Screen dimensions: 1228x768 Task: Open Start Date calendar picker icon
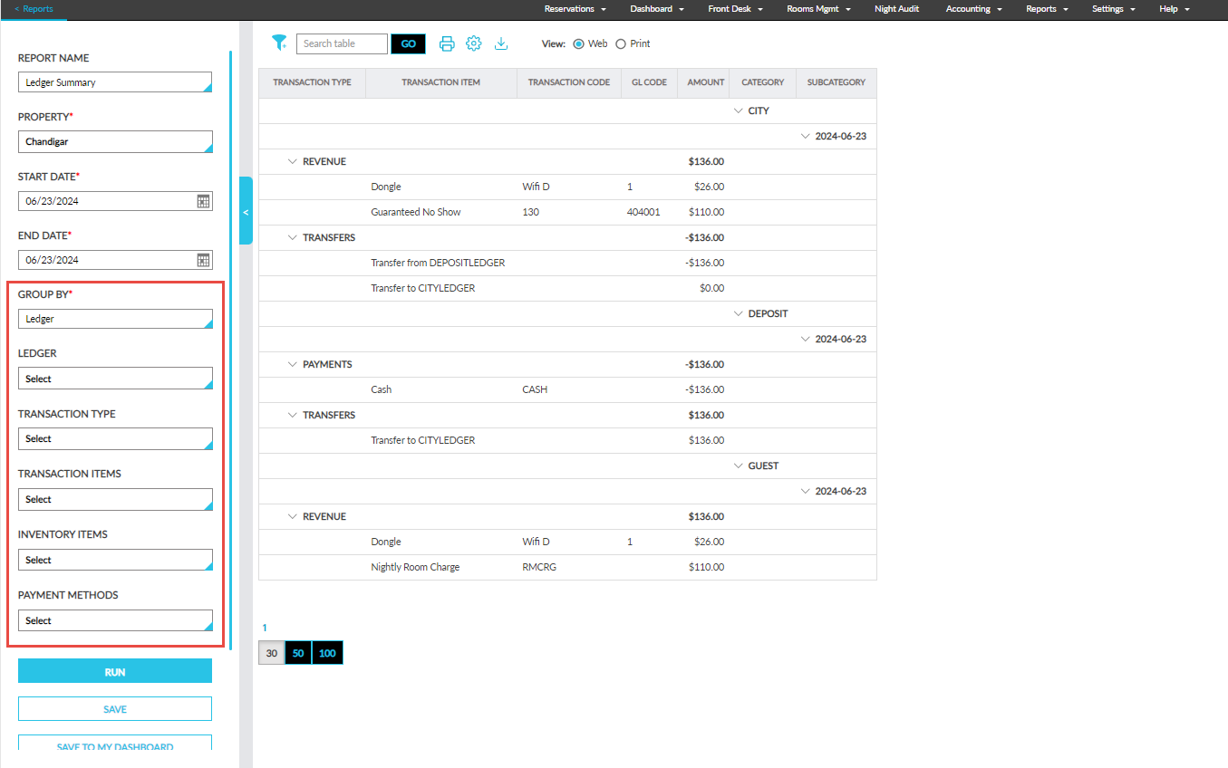[x=203, y=201]
